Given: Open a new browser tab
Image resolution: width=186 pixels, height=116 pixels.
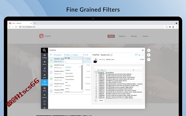Looking at the screenshot, I should 35,23.
